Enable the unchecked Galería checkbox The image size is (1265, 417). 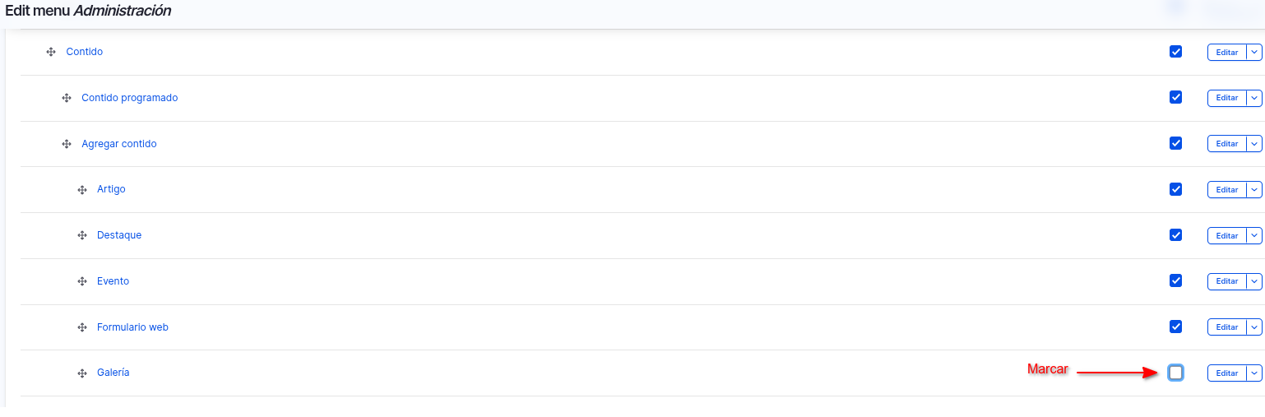click(1176, 373)
